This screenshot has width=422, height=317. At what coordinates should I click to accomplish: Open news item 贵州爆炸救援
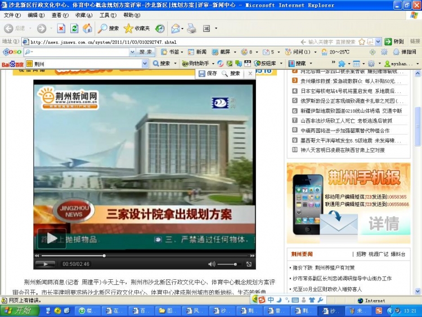351,81
